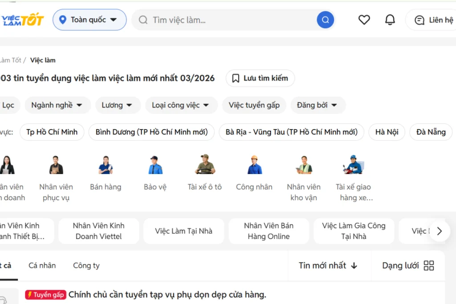Click the Bảo vệ label text

(x=155, y=187)
